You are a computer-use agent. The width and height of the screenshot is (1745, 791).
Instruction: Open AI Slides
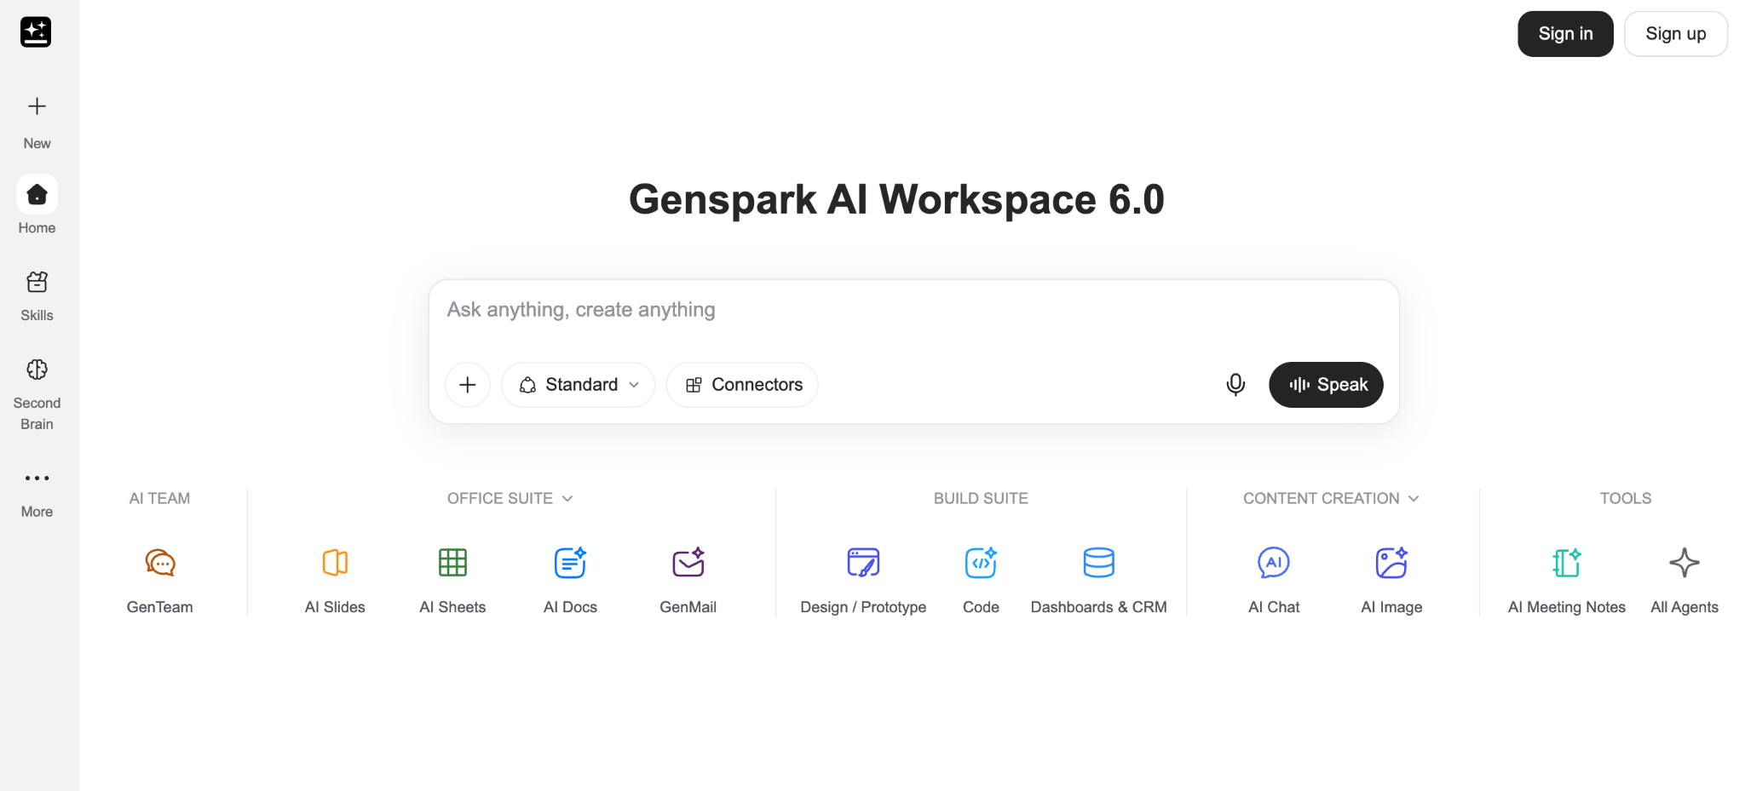click(x=335, y=580)
